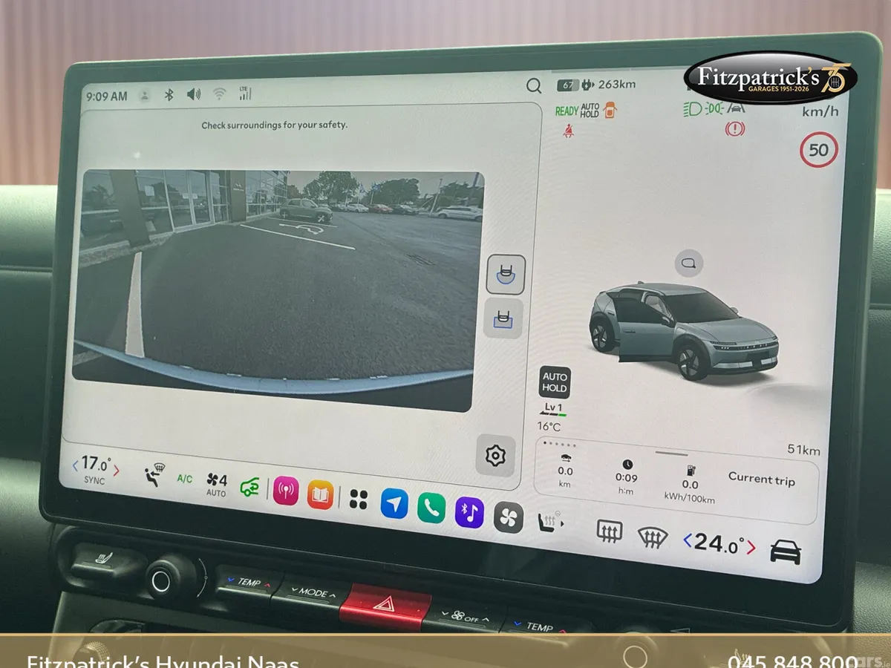The height and width of the screenshot is (668, 891).
Task: Open the owner's manual book app
Action: (x=321, y=494)
